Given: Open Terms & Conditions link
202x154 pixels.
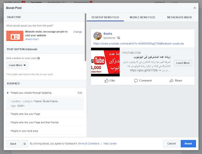Looking at the screenshot, I should (89, 144).
